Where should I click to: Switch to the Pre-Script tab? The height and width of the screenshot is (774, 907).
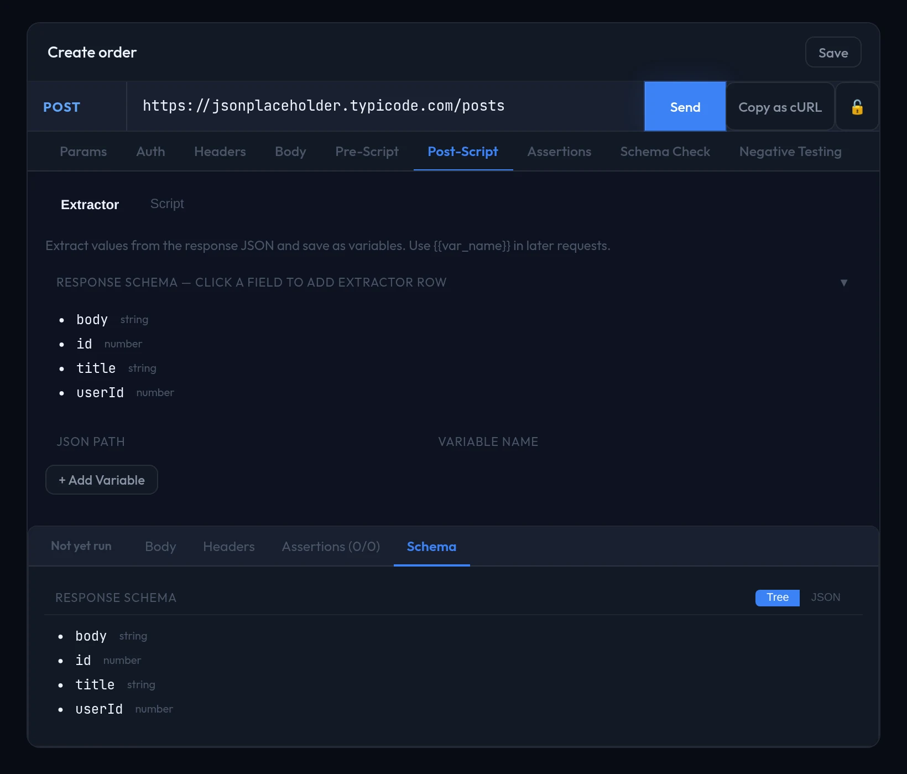(x=367, y=152)
